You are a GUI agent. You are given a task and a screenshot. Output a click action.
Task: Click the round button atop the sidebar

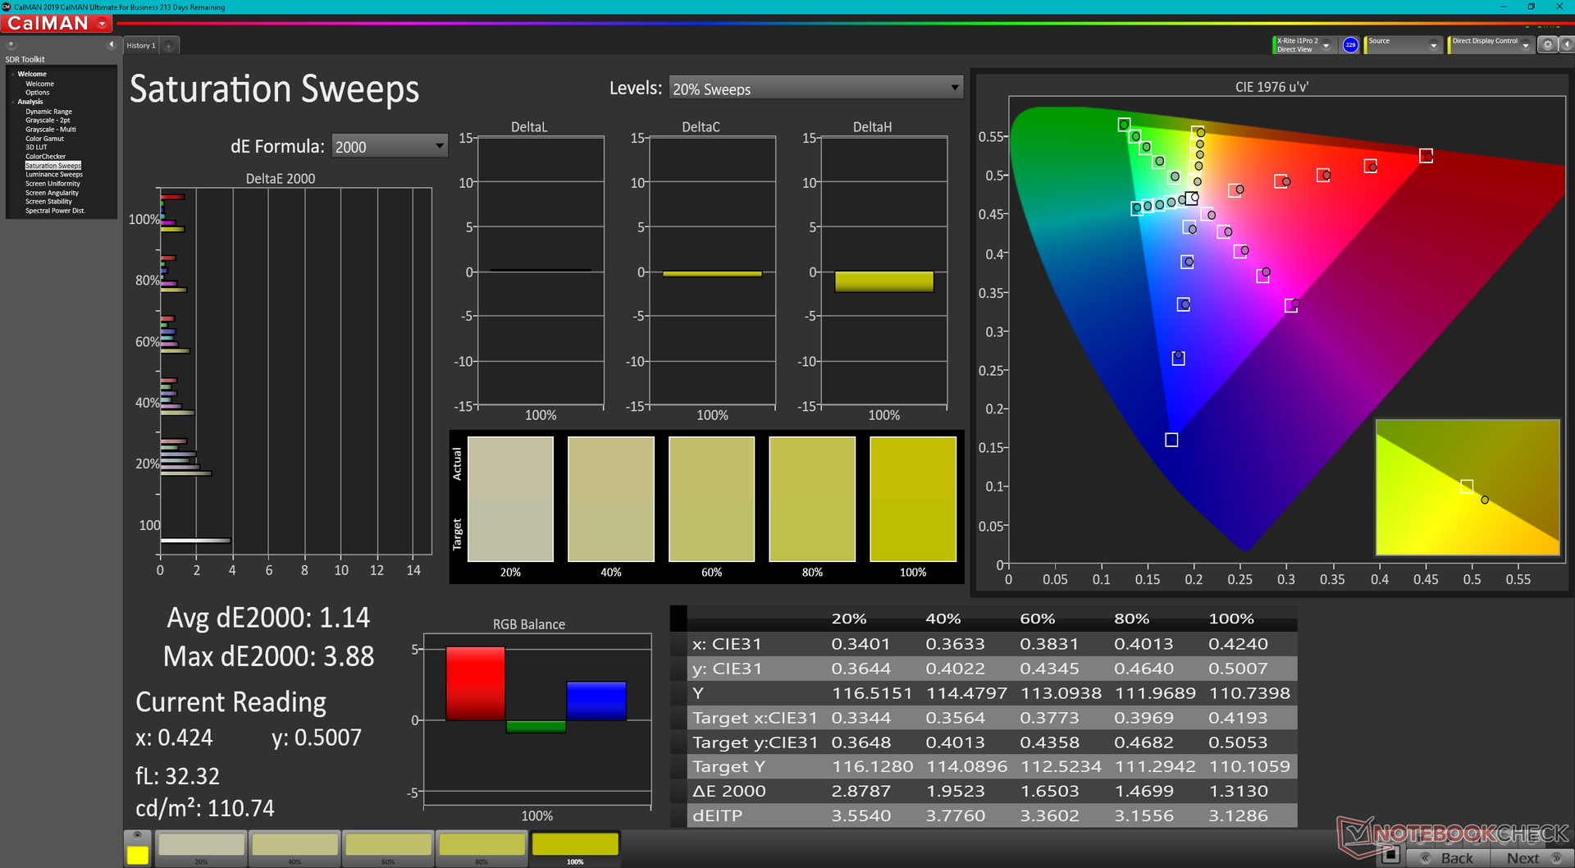(11, 45)
